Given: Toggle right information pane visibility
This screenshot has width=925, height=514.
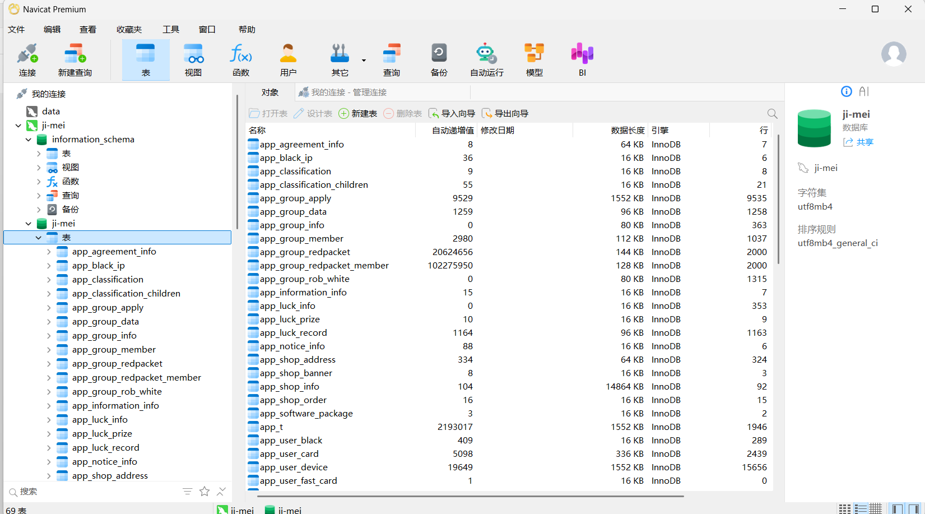Looking at the screenshot, I should [x=913, y=508].
